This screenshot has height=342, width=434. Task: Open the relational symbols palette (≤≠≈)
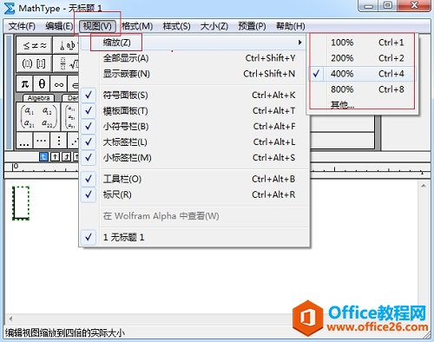tap(35, 45)
